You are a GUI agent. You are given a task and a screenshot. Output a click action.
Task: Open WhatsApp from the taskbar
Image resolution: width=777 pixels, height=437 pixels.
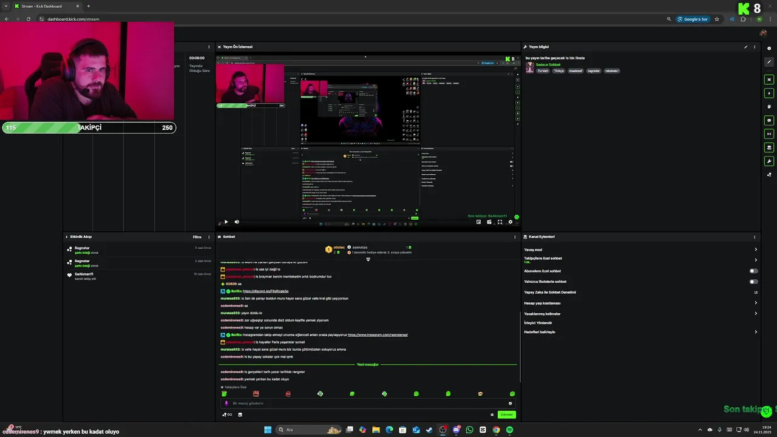coord(469,430)
